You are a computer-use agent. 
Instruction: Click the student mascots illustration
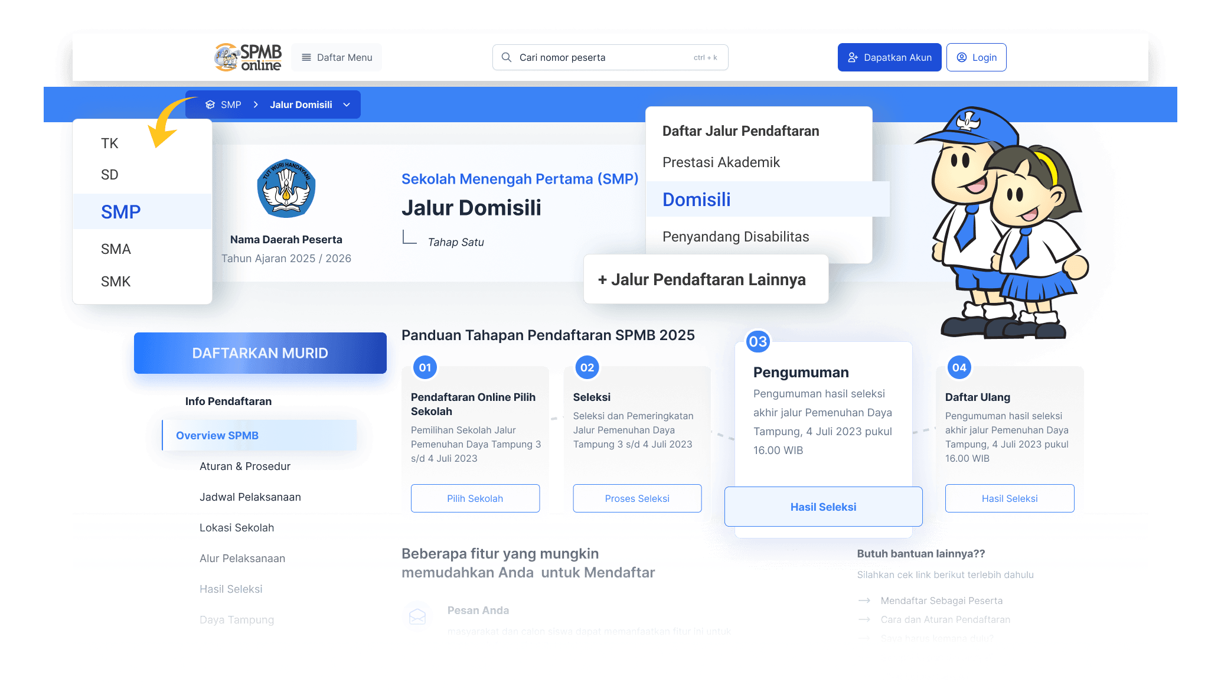click(x=1003, y=223)
